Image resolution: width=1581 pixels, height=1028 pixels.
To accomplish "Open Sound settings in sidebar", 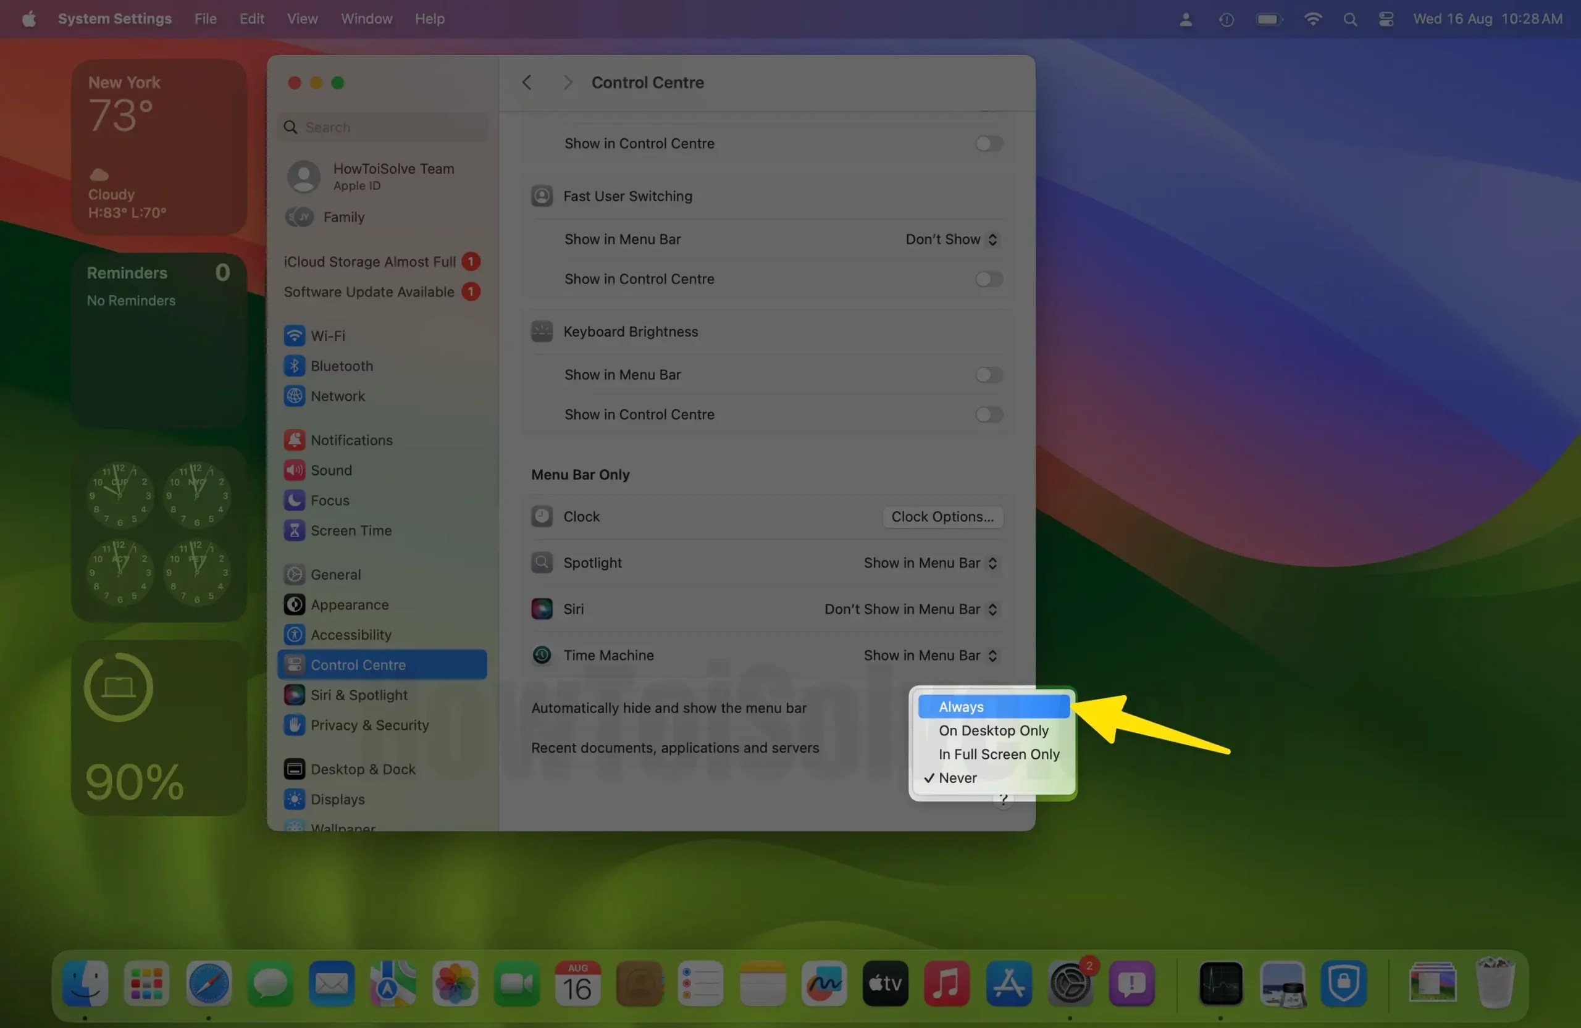I will click(331, 470).
